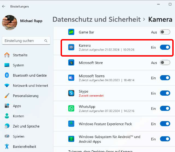
Task: Click the Konten person icon
Action: click(x=7, y=116)
